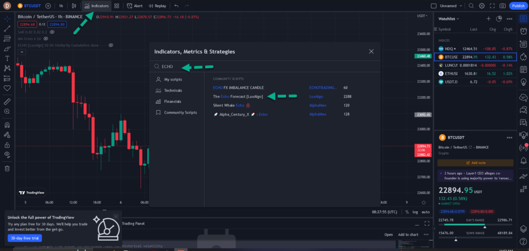This screenshot has height=251, width=529.
Task: Select ETHUSD row in watchlist
Action: pyautogui.click(x=475, y=73)
